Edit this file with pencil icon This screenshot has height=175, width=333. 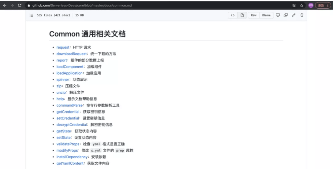(x=294, y=15)
